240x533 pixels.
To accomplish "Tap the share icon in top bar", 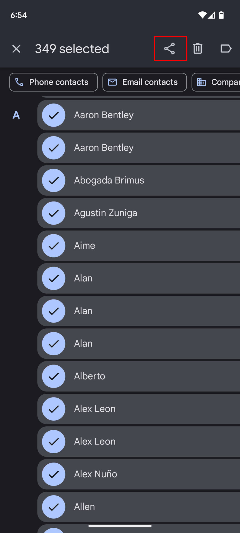I will point(169,49).
